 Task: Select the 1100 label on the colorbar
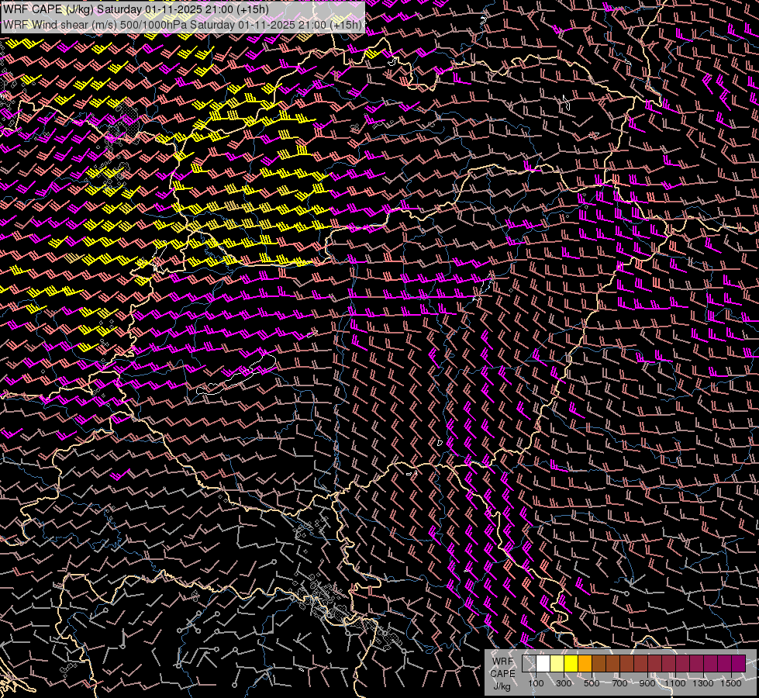(x=675, y=683)
